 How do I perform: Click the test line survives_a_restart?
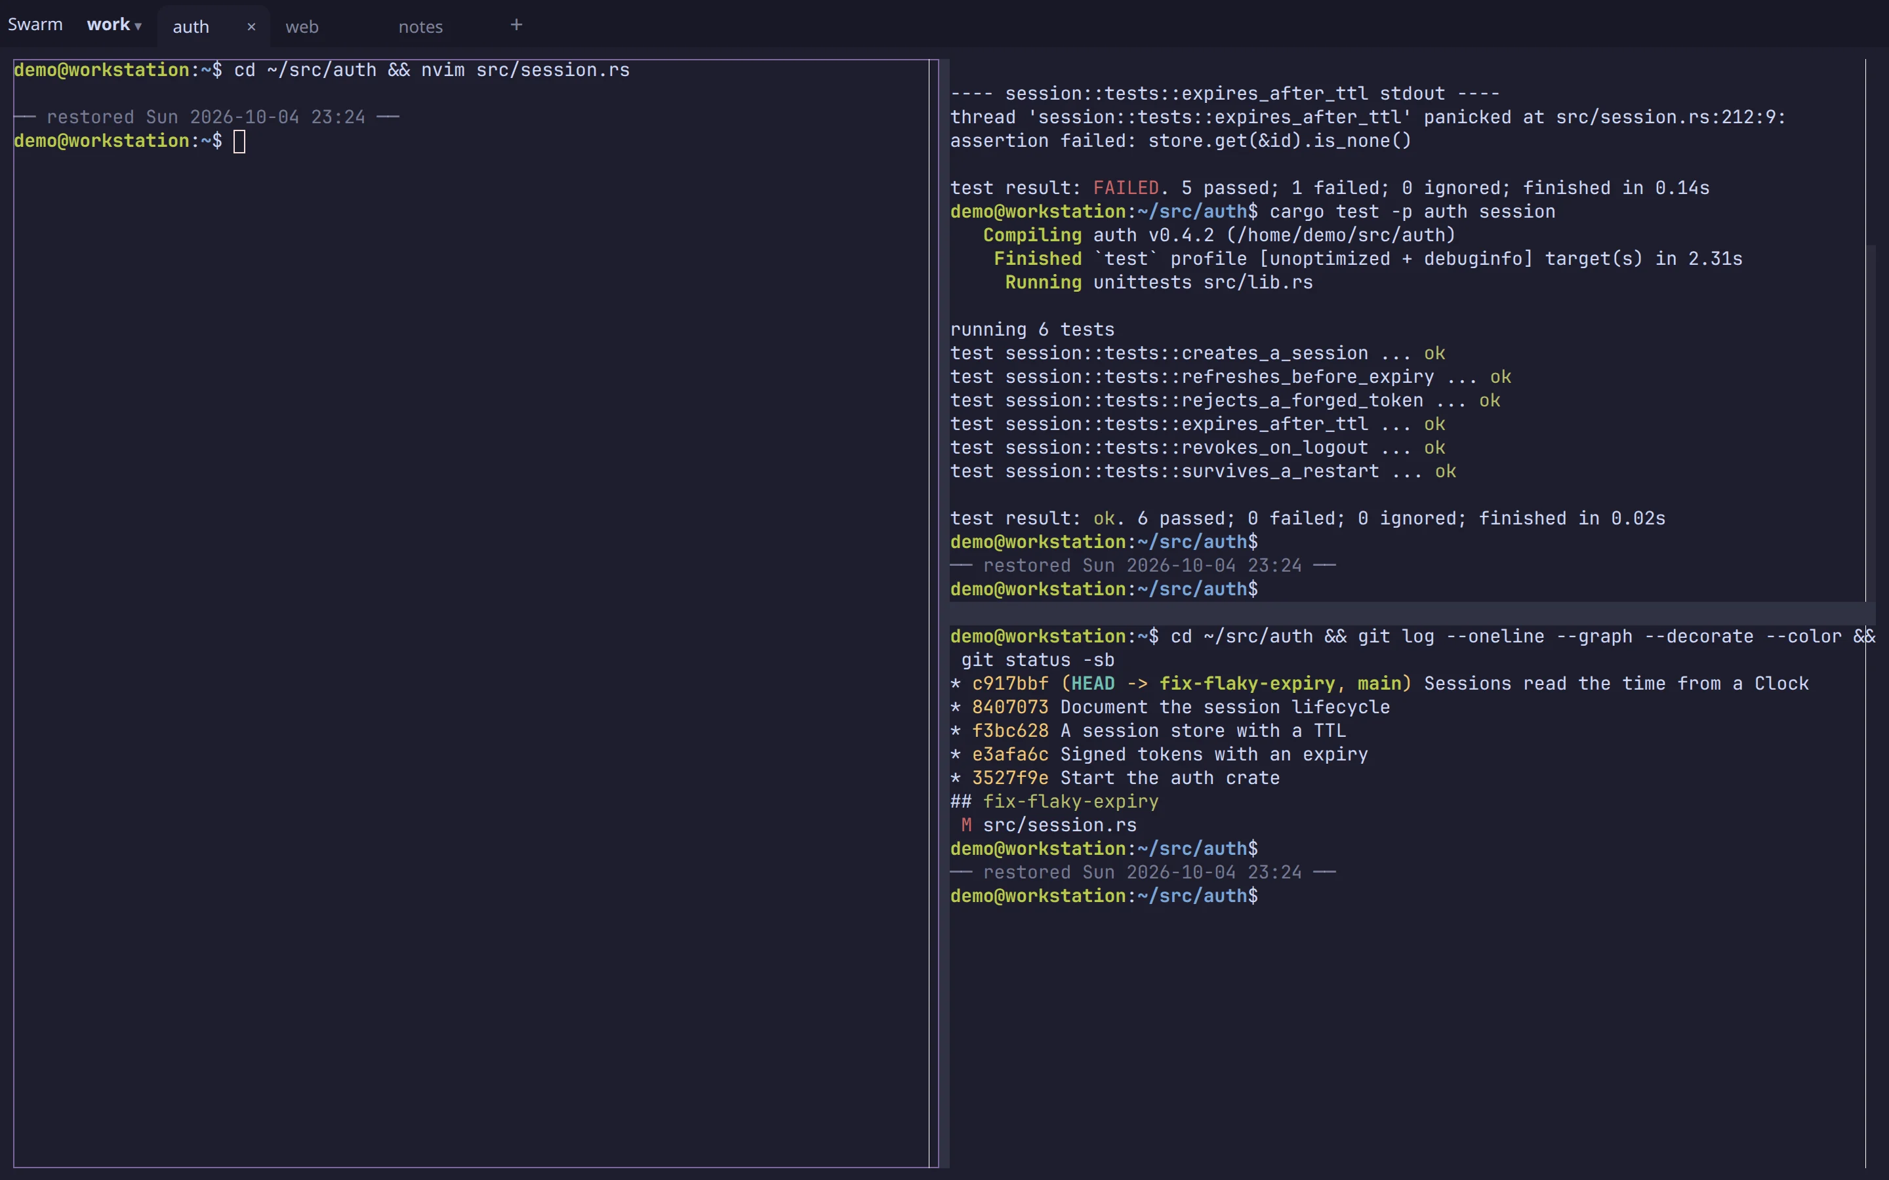click(x=1203, y=471)
